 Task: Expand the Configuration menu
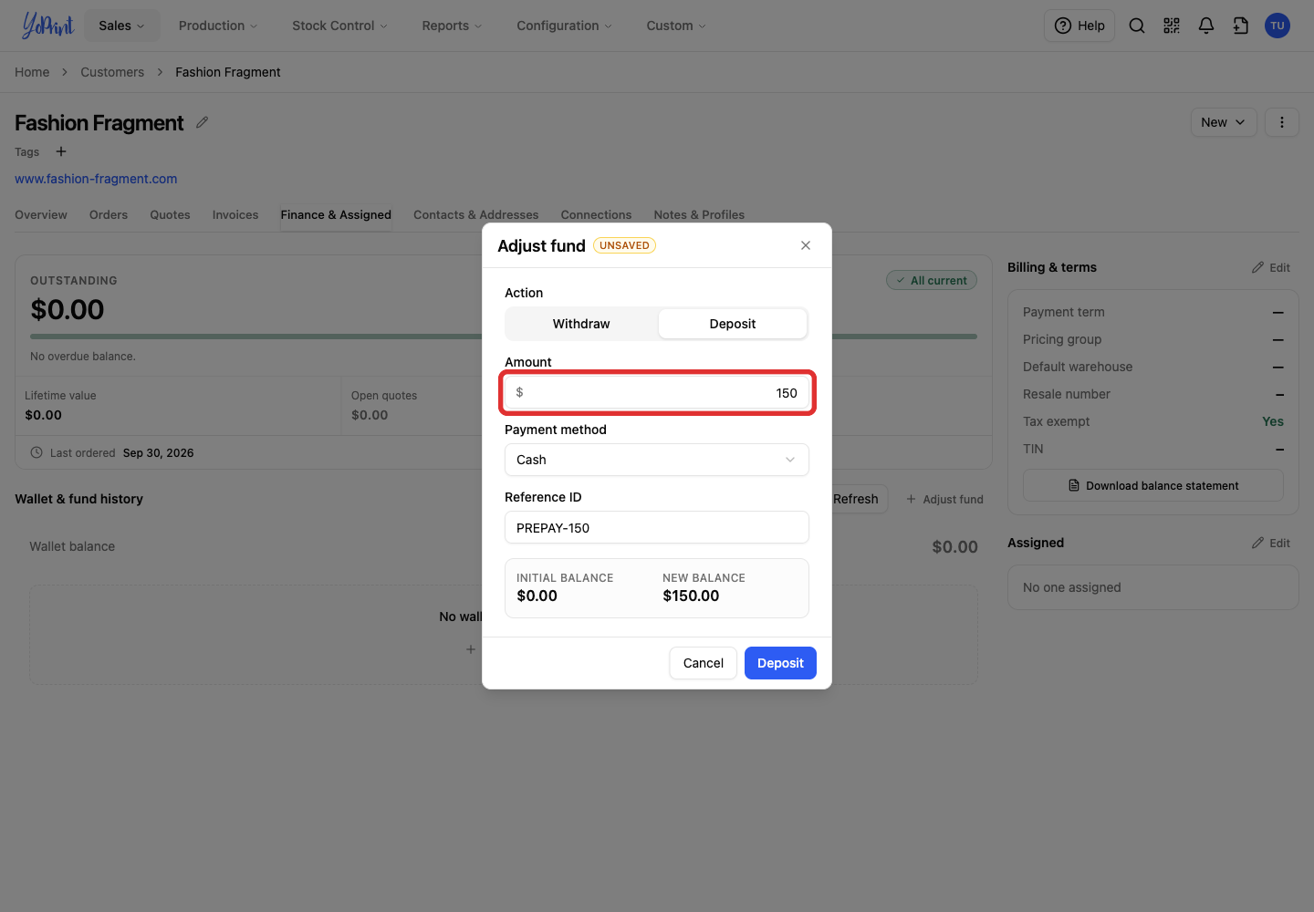point(565,26)
